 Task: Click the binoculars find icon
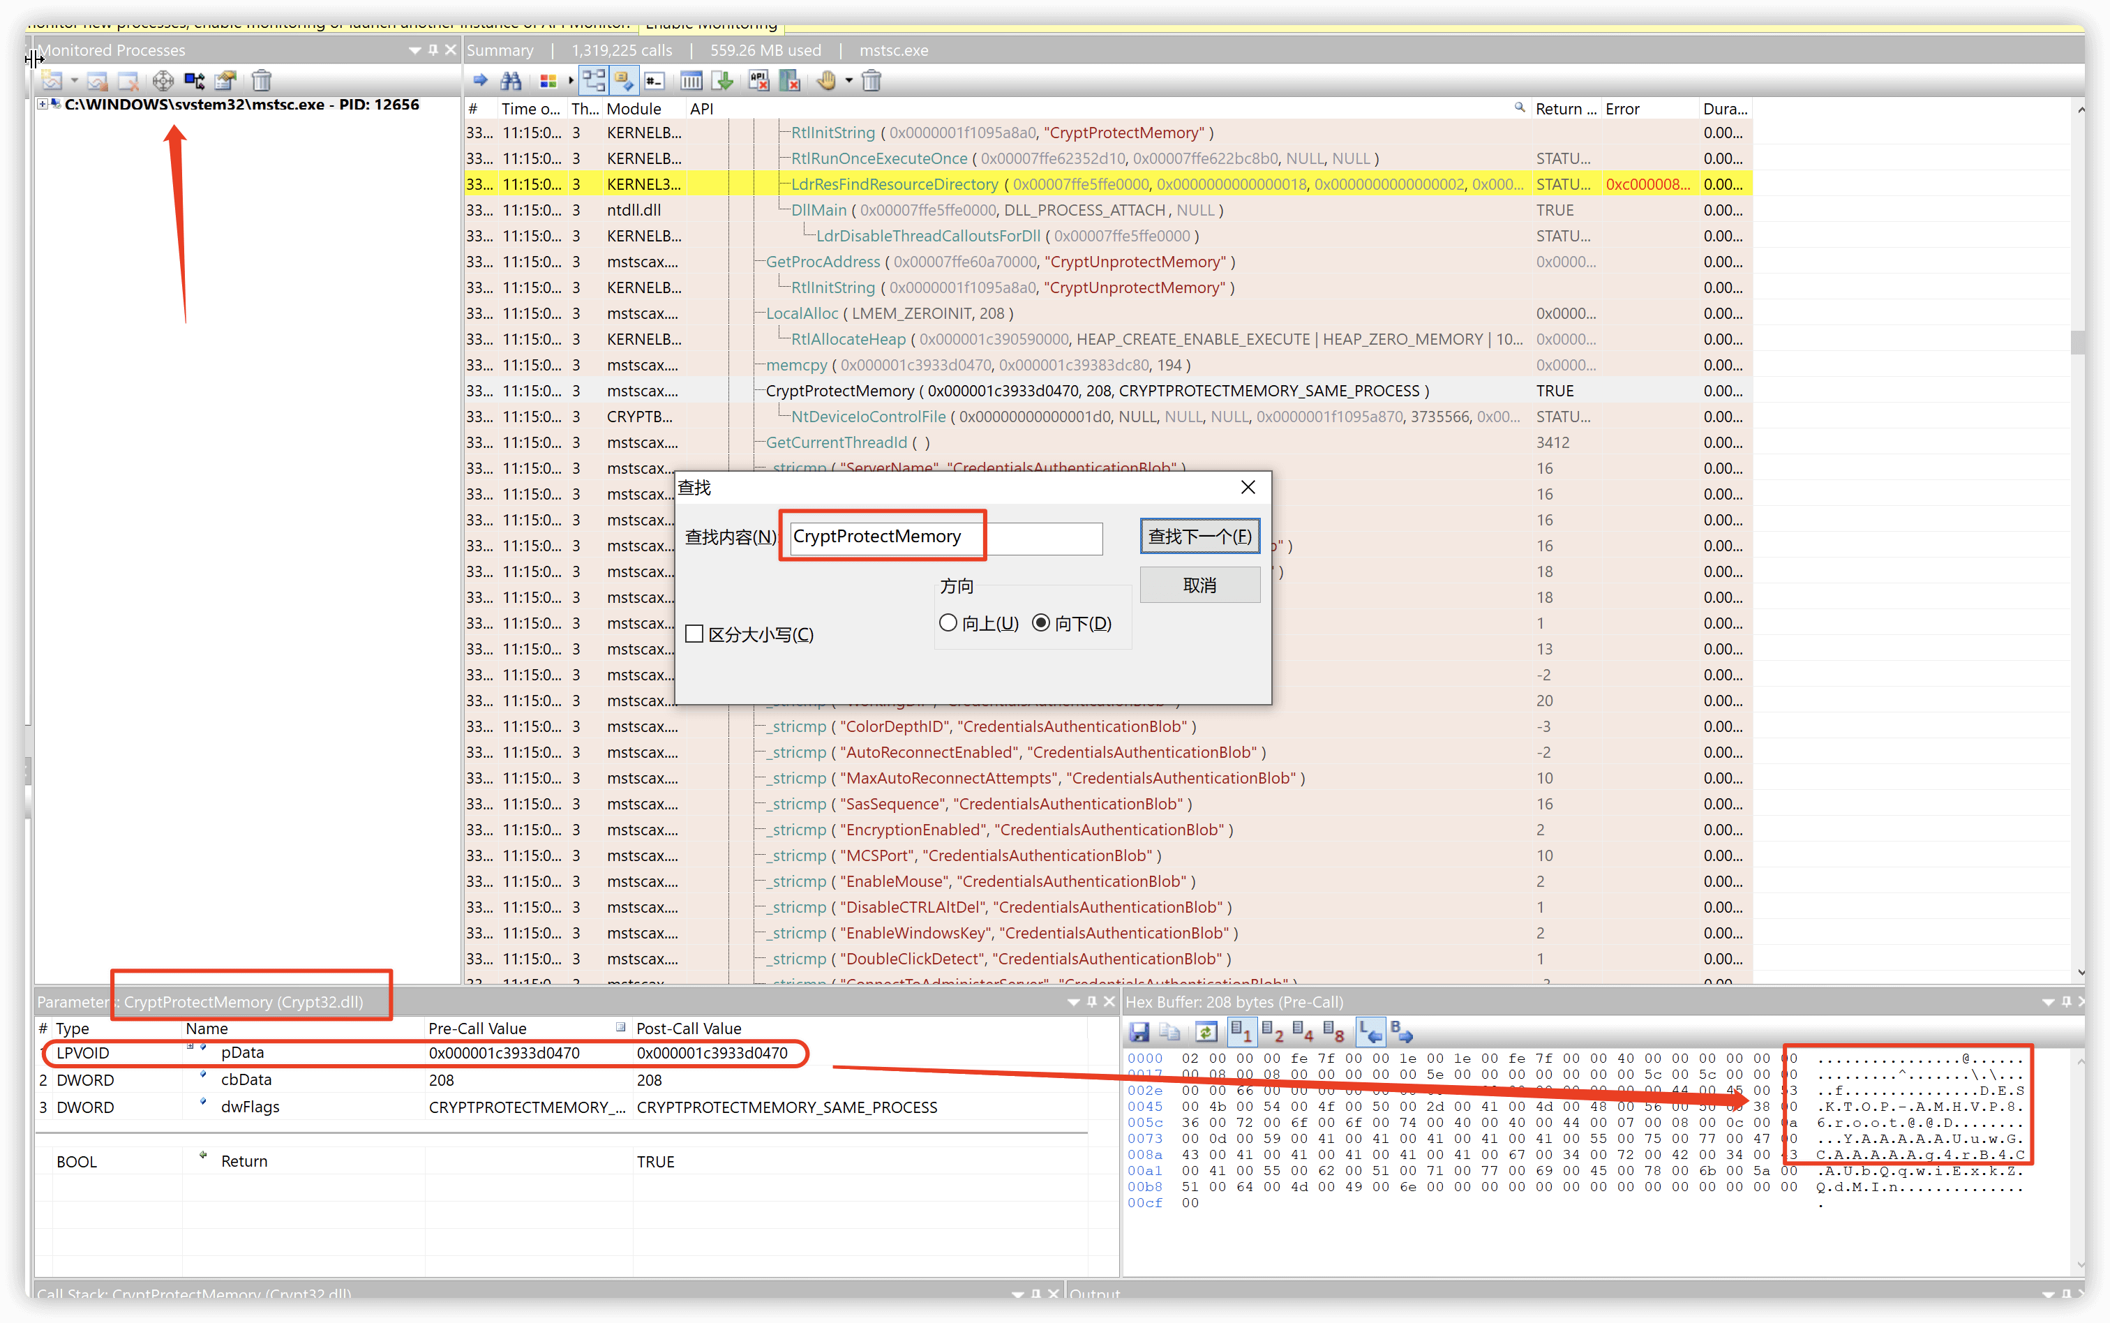511,82
